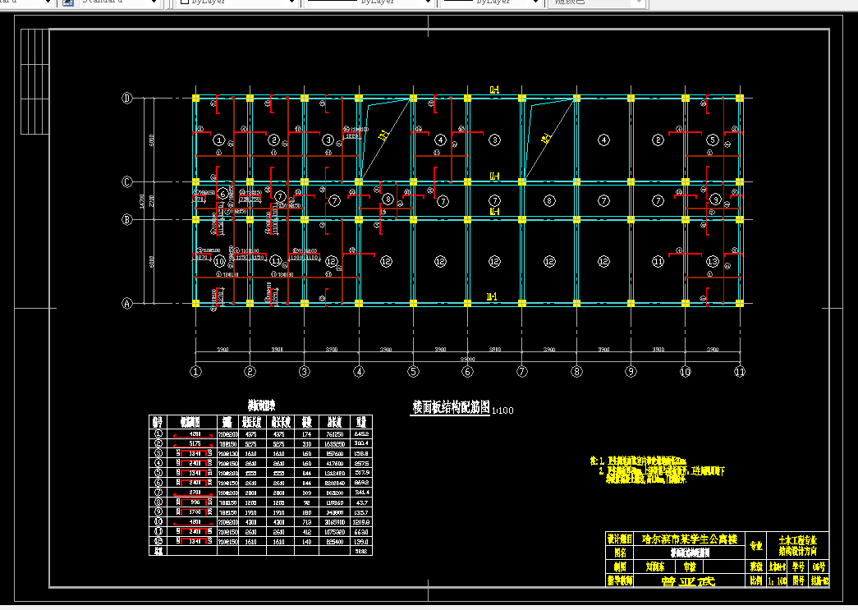Select slab number 13 circle in the plan
This screenshot has height=610, width=858.
712,262
